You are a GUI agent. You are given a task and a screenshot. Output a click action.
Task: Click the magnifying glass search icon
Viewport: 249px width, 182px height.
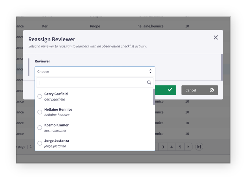click(x=149, y=82)
